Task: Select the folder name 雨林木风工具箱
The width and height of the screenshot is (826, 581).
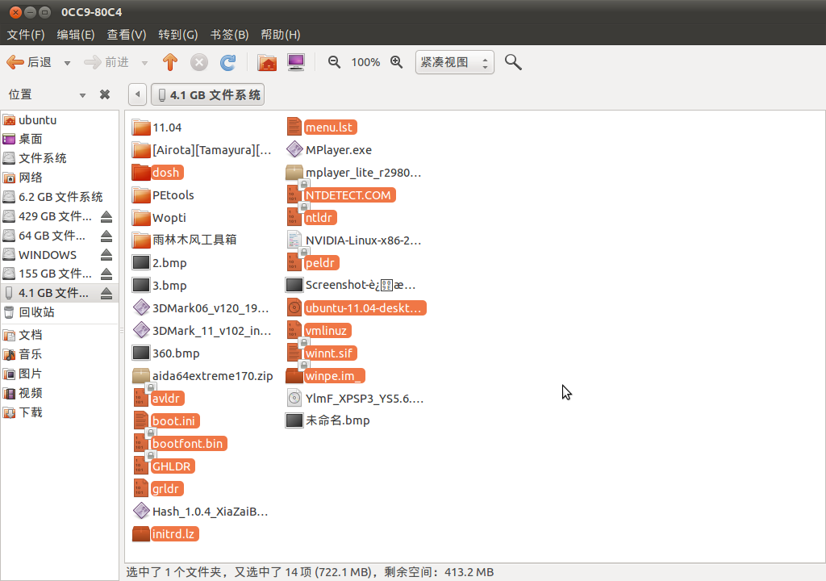Action: coord(194,240)
